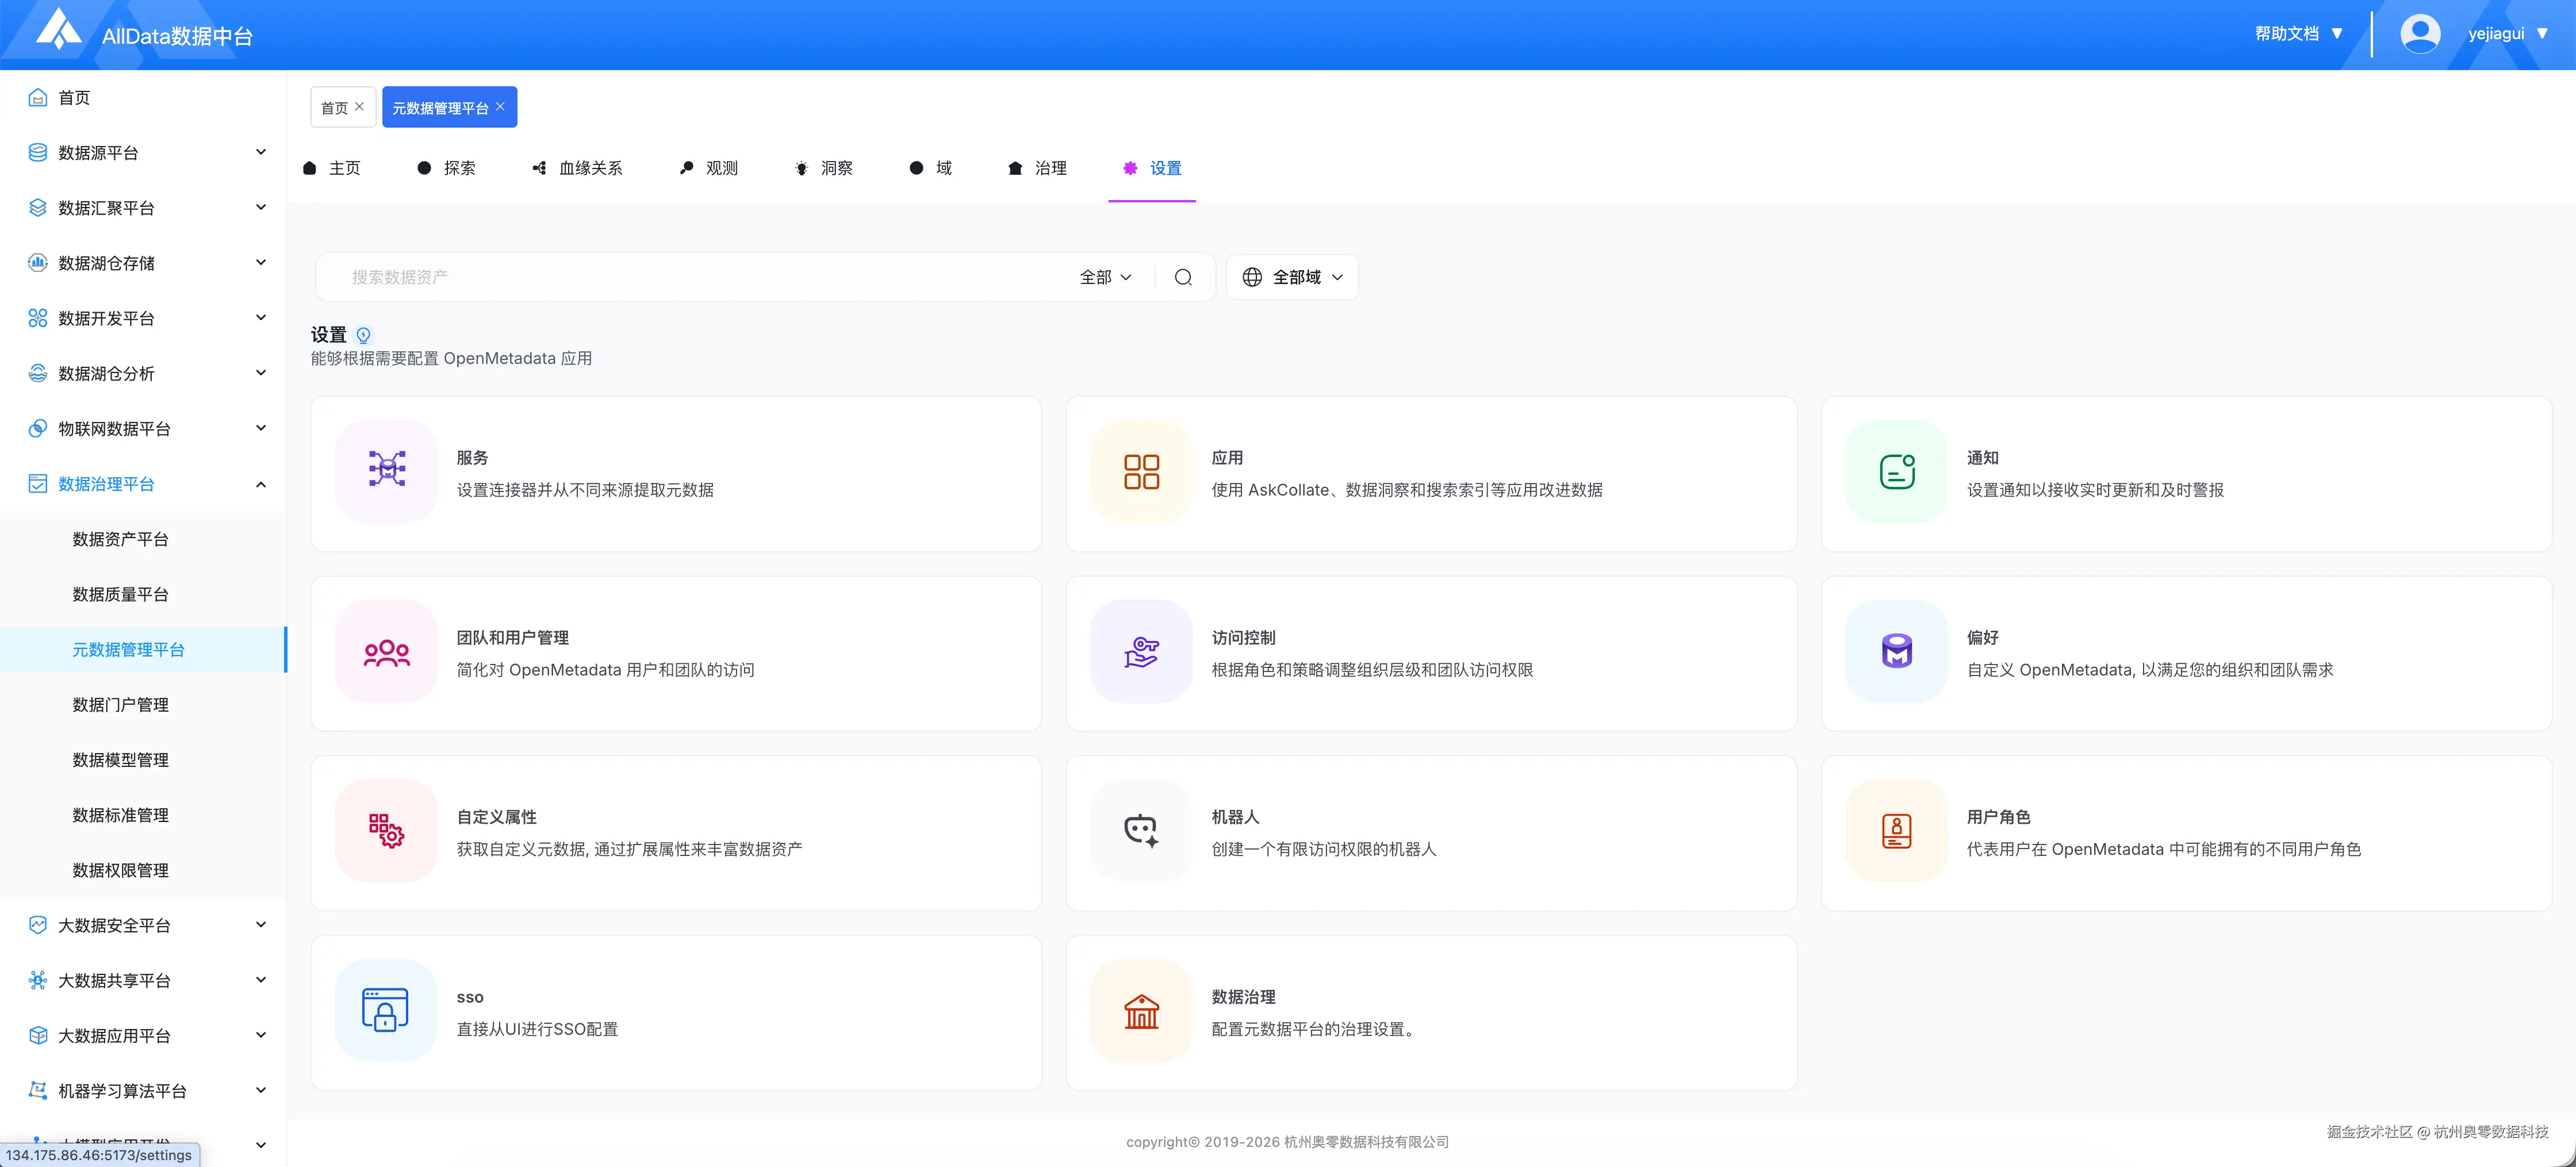Viewport: 2576px width, 1167px height.
Task: Select the 设置 tab
Action: (x=1152, y=168)
